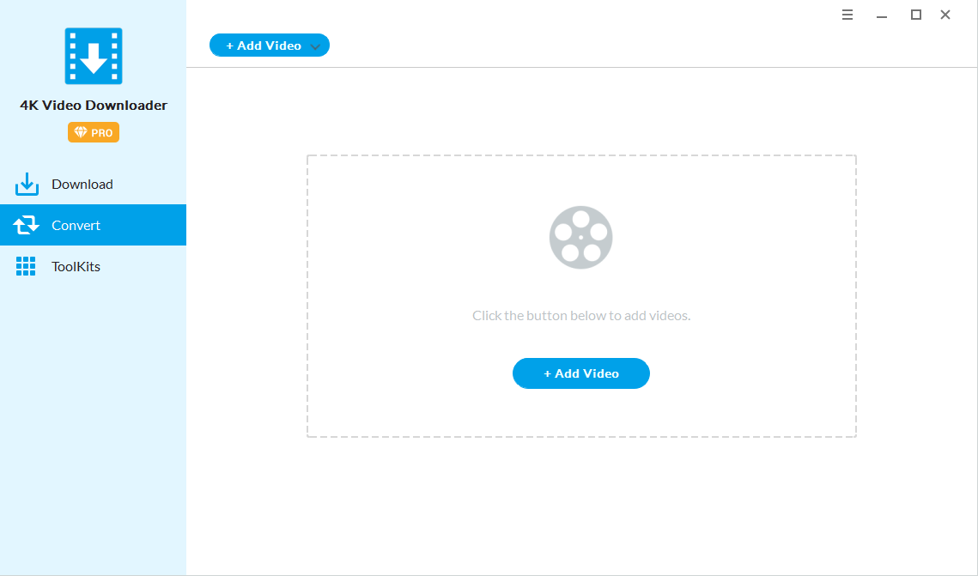
Task: Click the Download arrow tray icon
Action: (x=27, y=184)
